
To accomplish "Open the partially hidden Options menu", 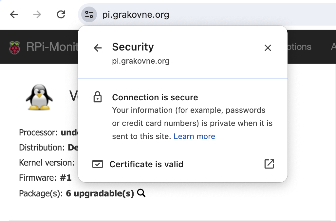I will point(299,47).
